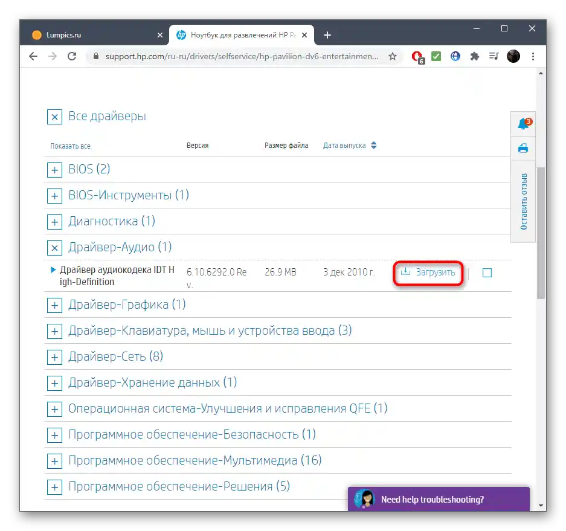This screenshot has width=566, height=531.
Task: Expand the Диагностика (1) category
Action: [54, 222]
